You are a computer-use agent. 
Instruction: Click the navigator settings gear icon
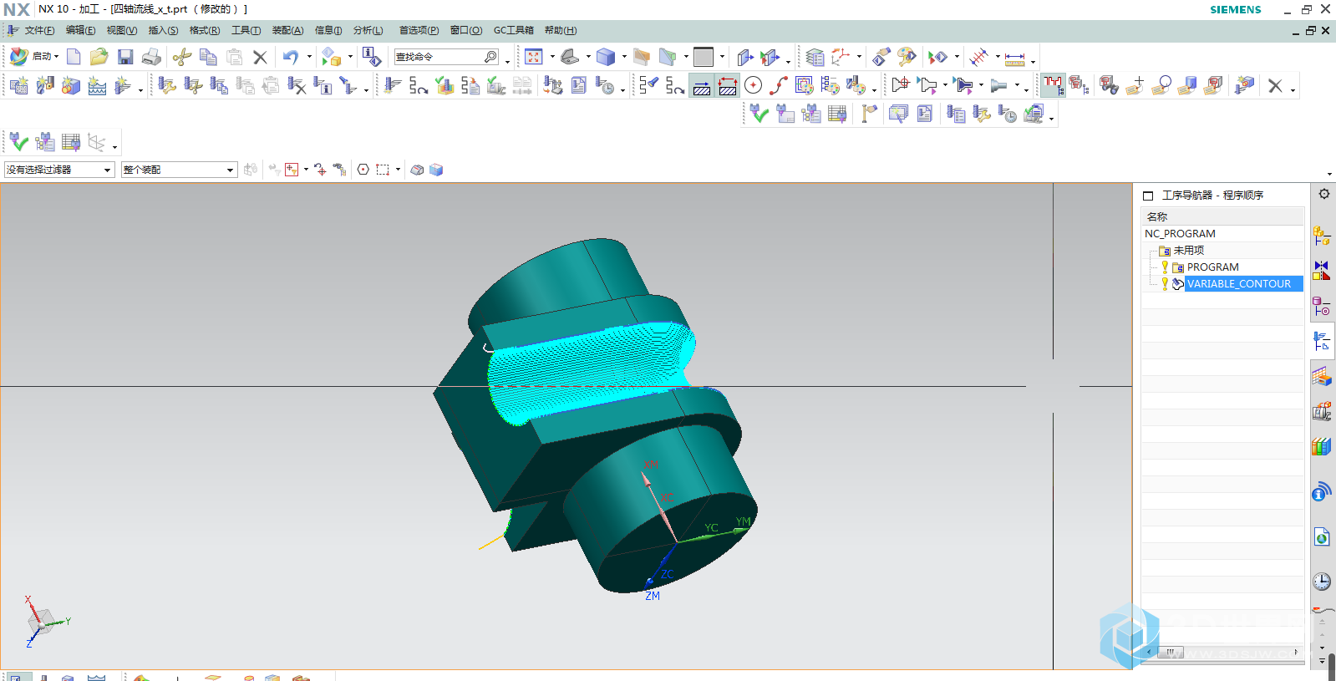[1324, 194]
